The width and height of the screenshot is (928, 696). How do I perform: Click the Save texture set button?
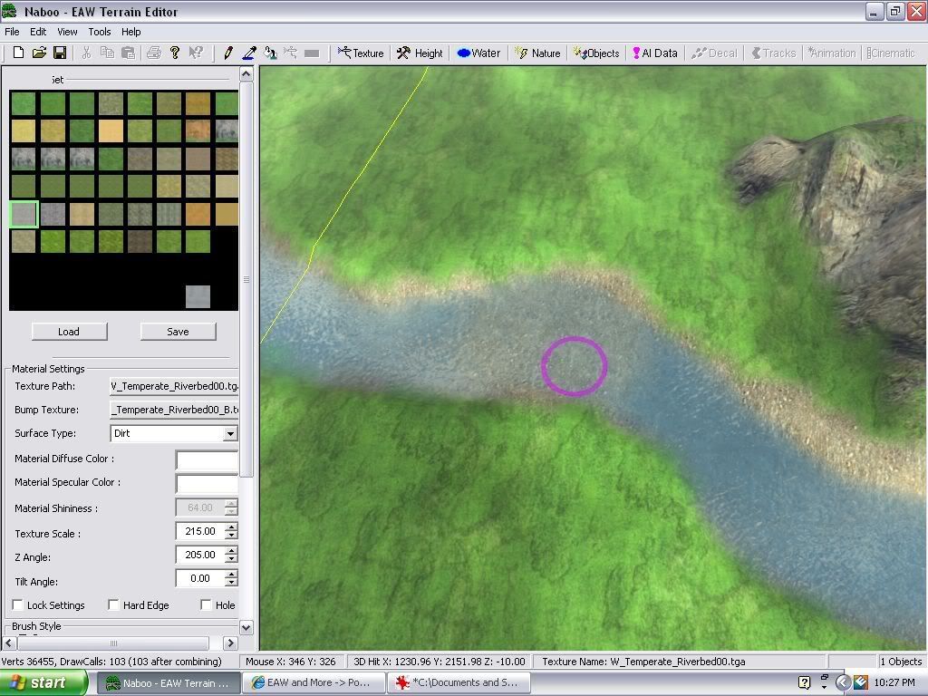[x=179, y=332]
